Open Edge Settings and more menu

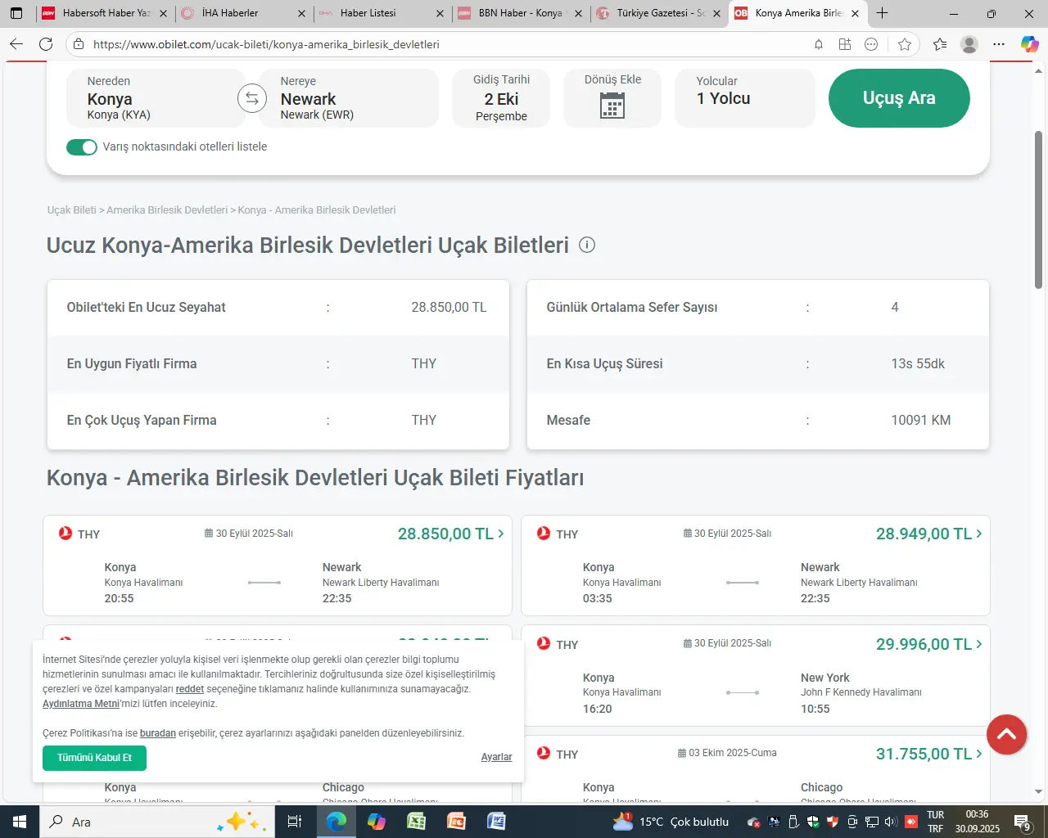(999, 44)
